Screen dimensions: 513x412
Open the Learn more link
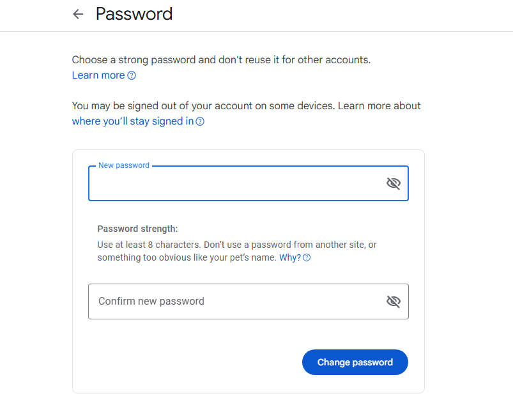[x=98, y=75]
